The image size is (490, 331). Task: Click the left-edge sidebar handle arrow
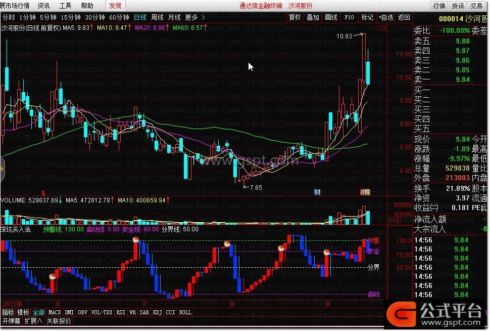2,169
